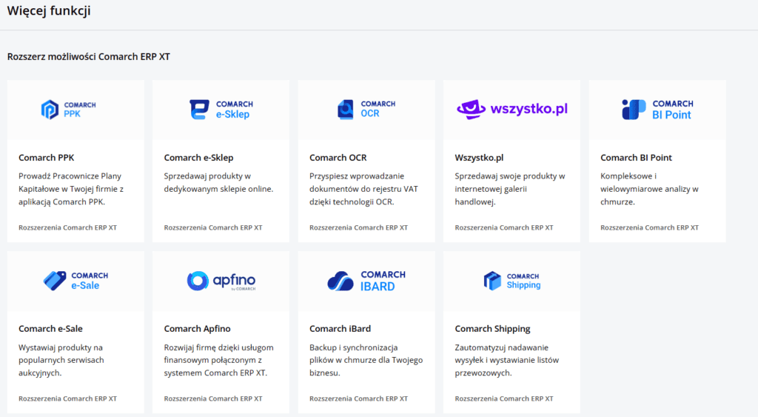Open the Comarch e-Sklep card title

coord(198,158)
